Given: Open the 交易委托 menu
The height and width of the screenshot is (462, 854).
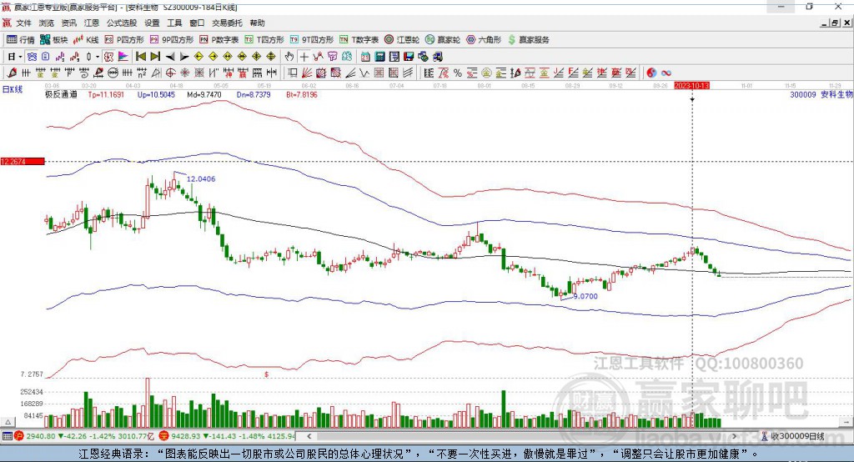Looking at the screenshot, I should click(x=227, y=23).
